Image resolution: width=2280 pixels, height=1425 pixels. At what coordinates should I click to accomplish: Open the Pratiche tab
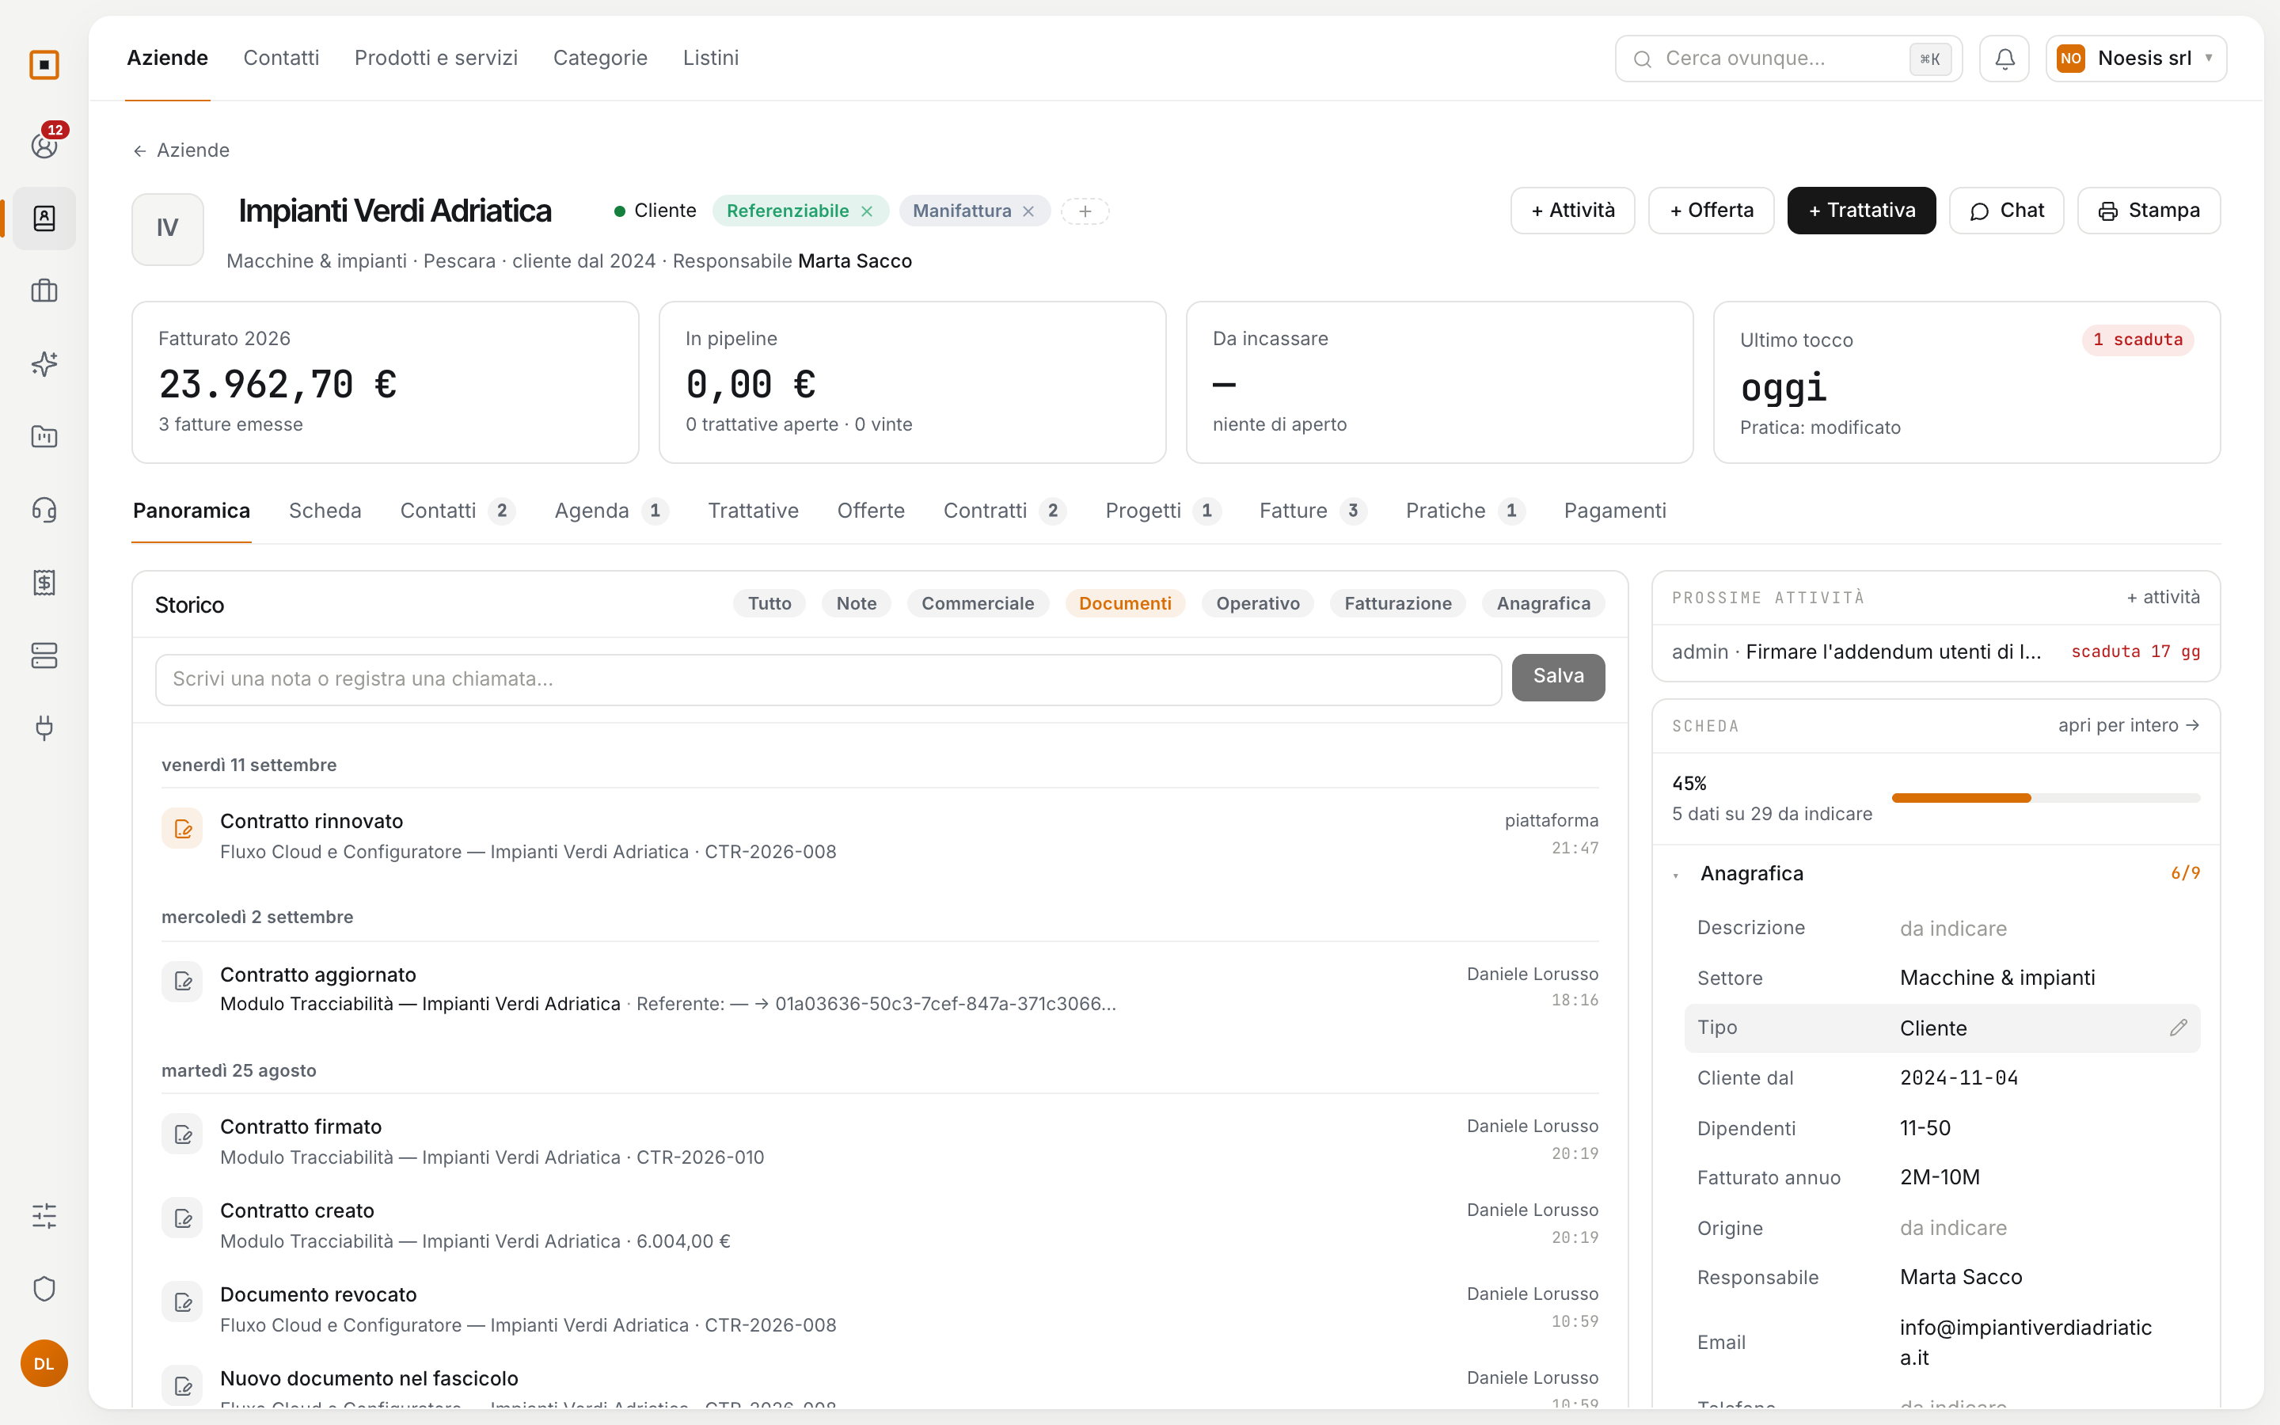tap(1465, 511)
